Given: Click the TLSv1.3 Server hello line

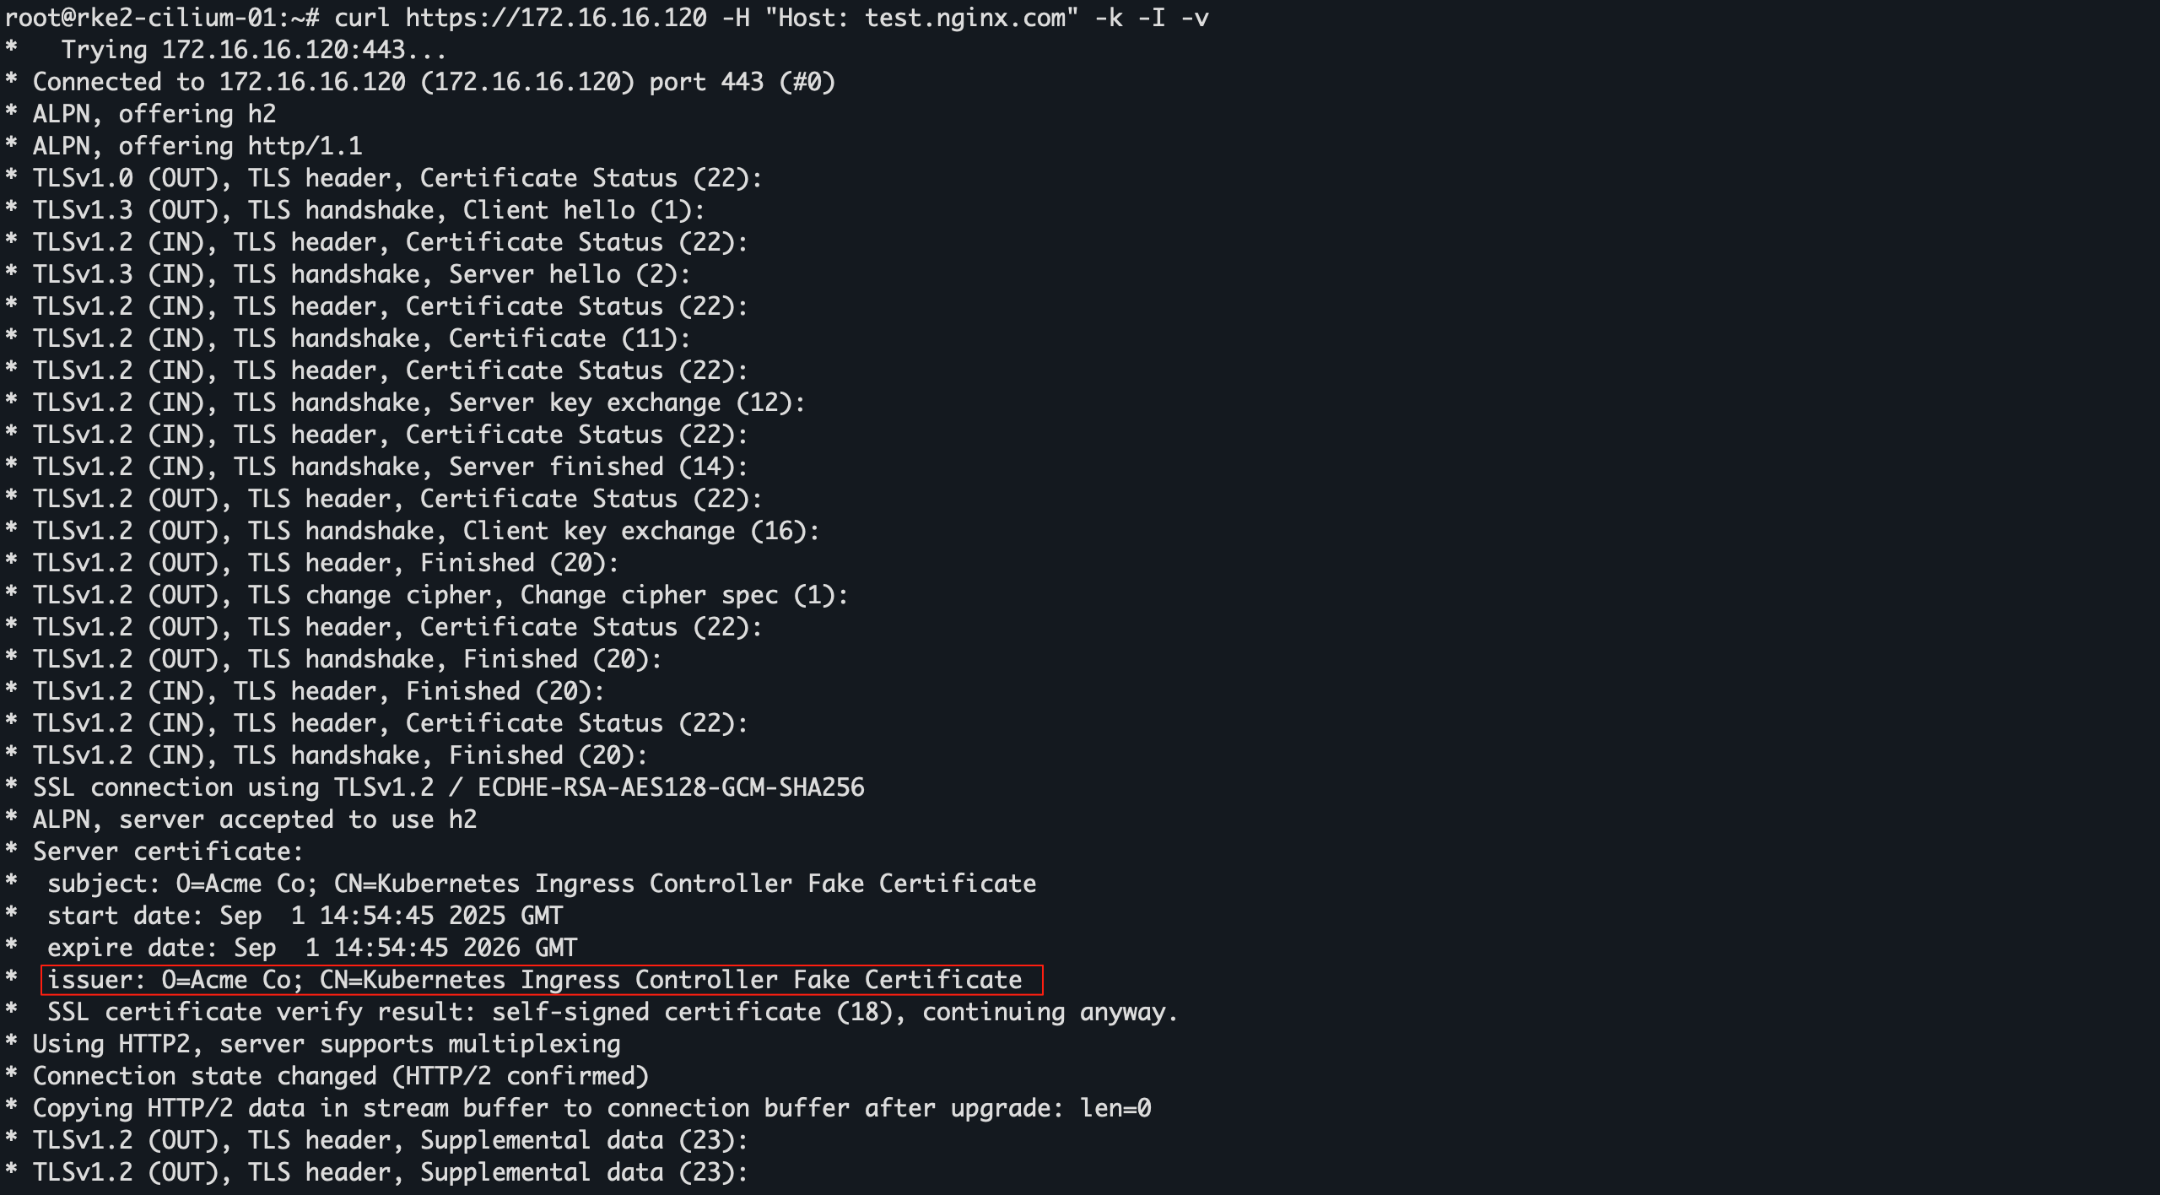Looking at the screenshot, I should pos(361,274).
